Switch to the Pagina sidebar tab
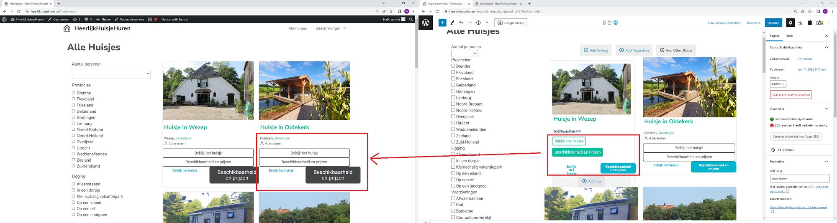 click(x=774, y=36)
